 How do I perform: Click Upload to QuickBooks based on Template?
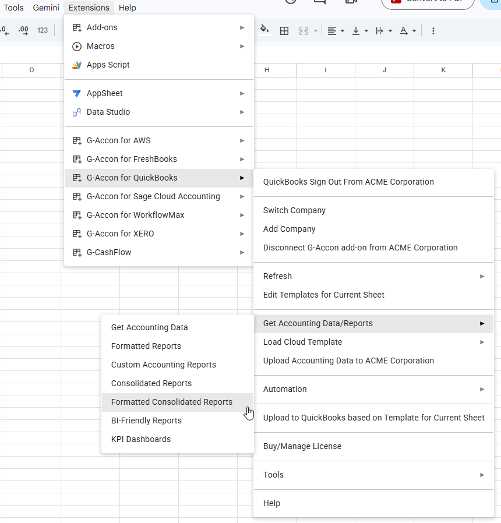point(373,418)
